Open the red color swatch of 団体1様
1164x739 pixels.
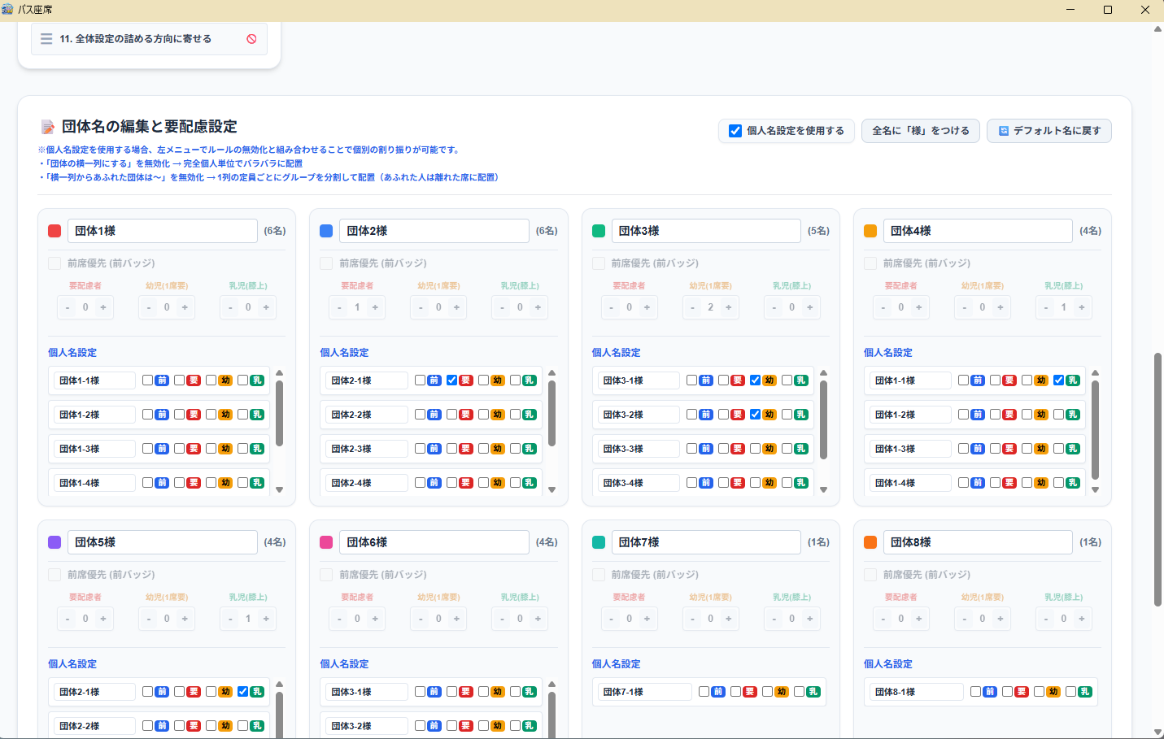(54, 231)
